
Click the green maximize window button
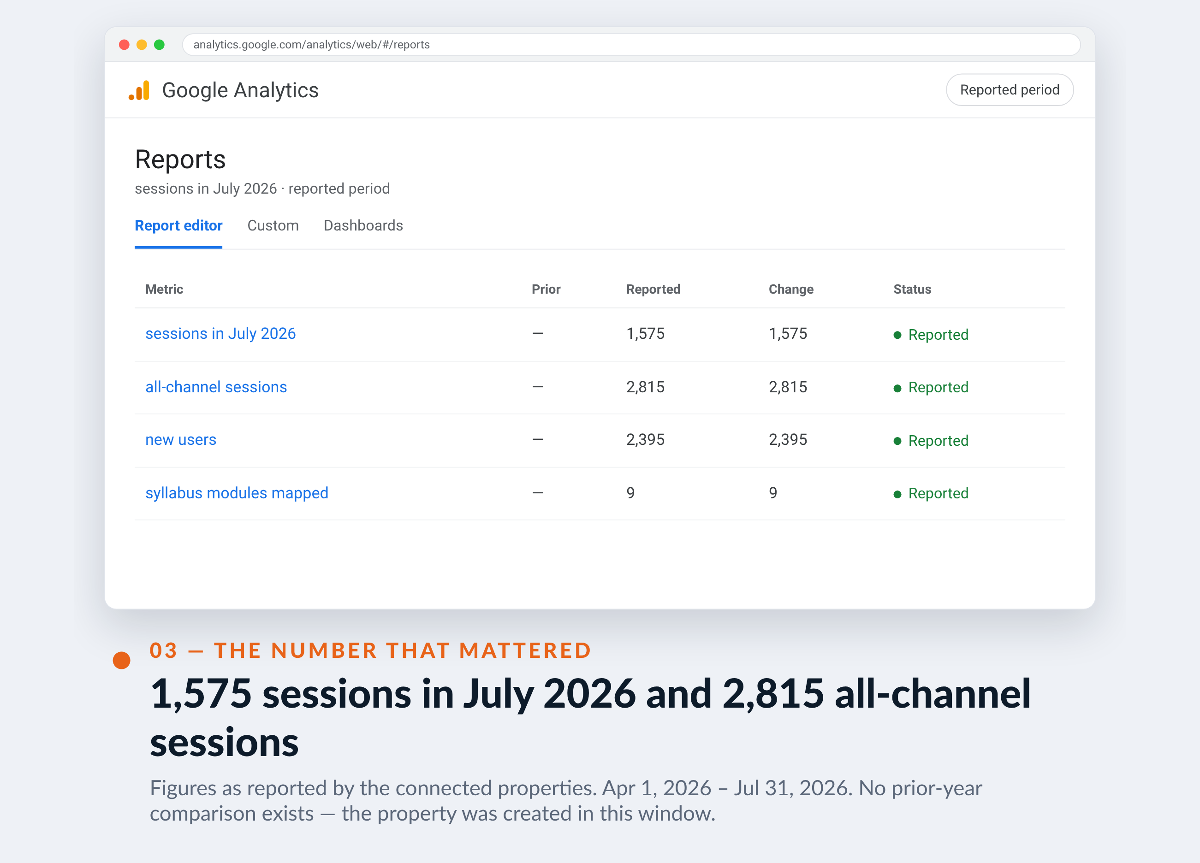point(159,45)
